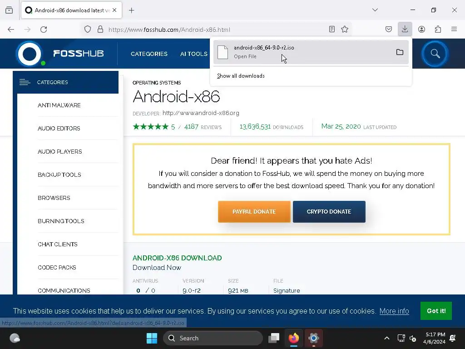Open the developer link www.android-x86.org
The image size is (465, 349).
(x=201, y=113)
